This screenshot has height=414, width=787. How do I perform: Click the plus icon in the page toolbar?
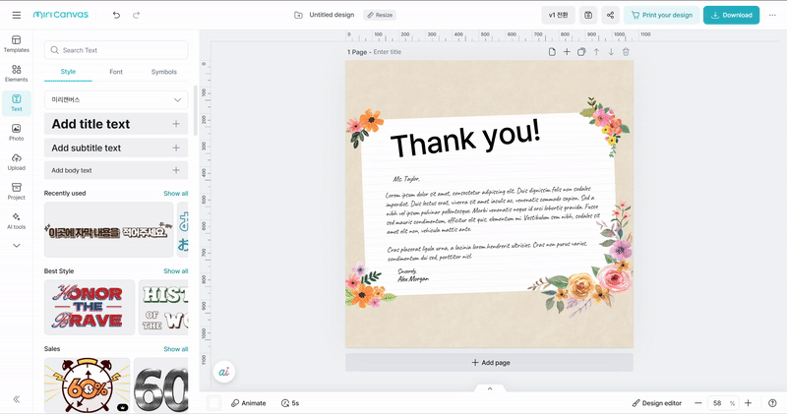567,52
